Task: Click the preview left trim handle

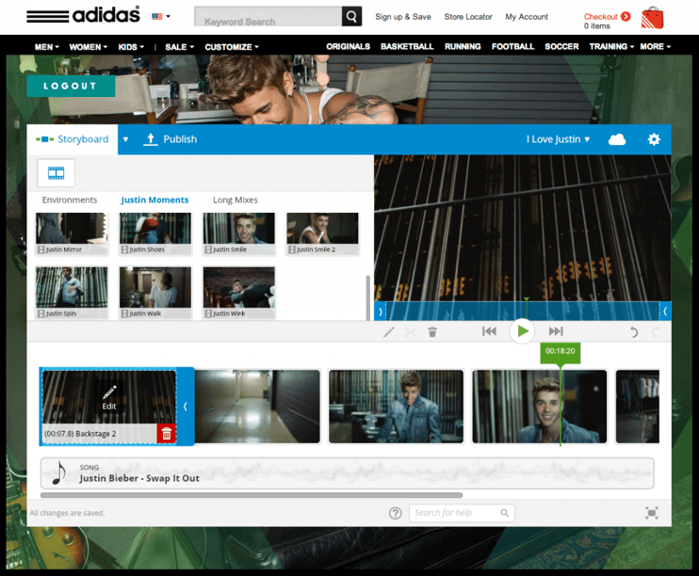Action: tap(381, 312)
